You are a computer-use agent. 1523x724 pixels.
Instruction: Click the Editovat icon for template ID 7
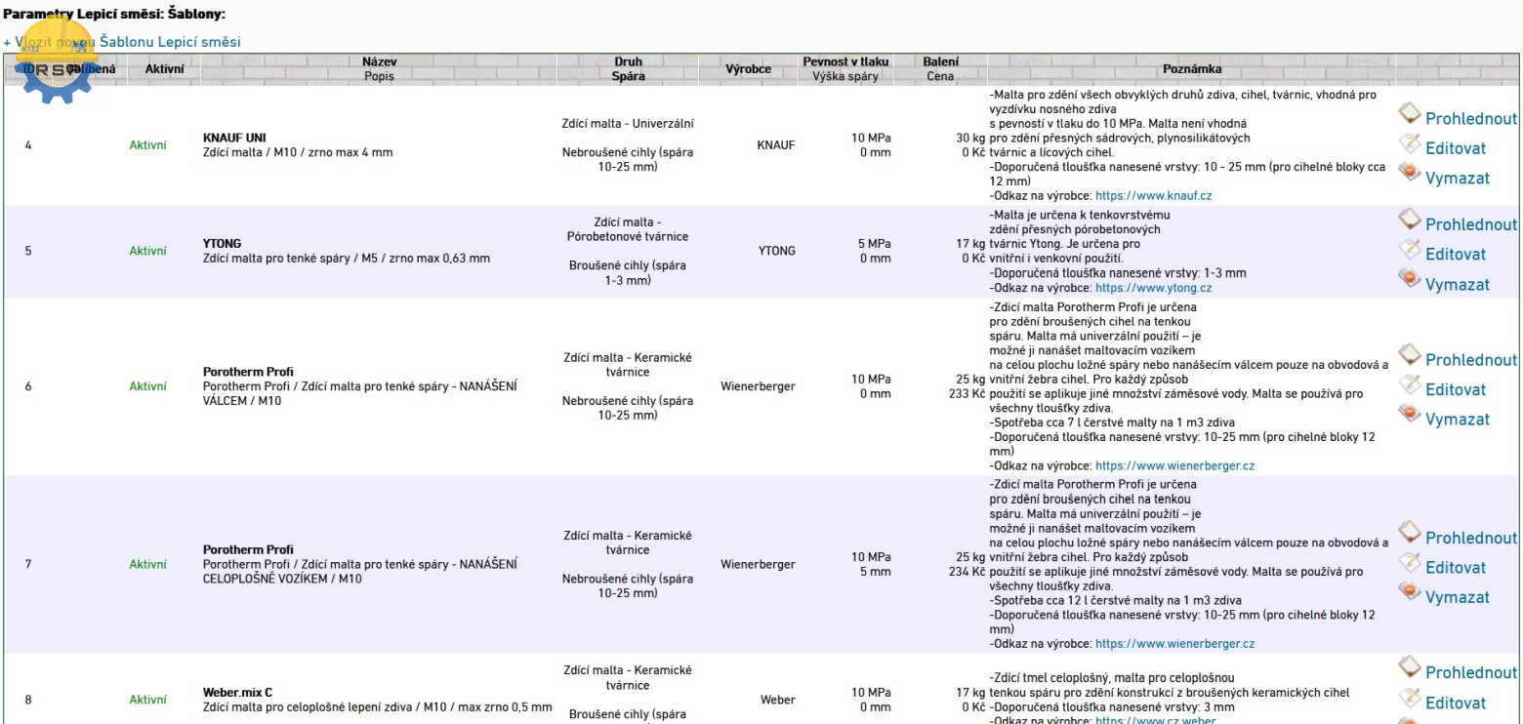coord(1409,563)
